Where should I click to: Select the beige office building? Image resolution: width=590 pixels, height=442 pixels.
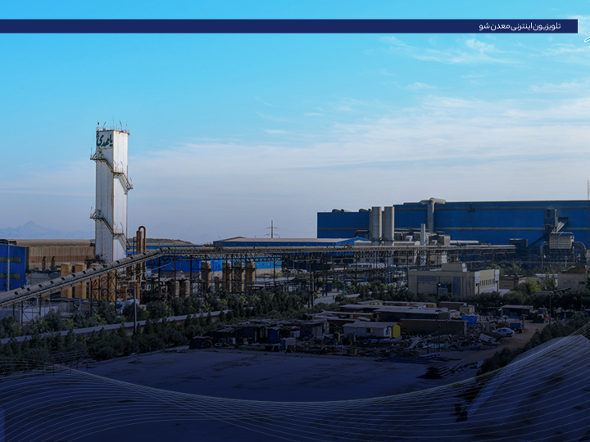pos(453,282)
